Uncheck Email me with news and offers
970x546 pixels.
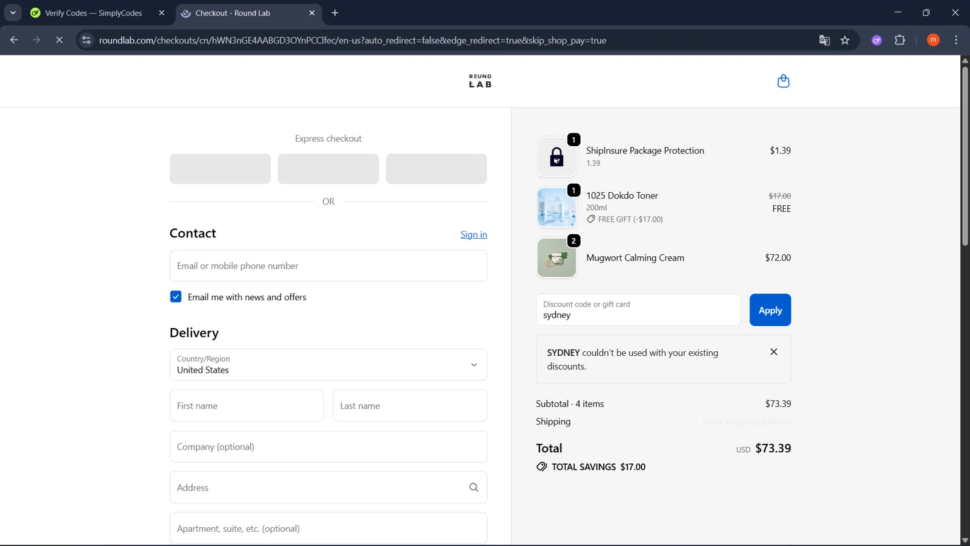(x=176, y=297)
